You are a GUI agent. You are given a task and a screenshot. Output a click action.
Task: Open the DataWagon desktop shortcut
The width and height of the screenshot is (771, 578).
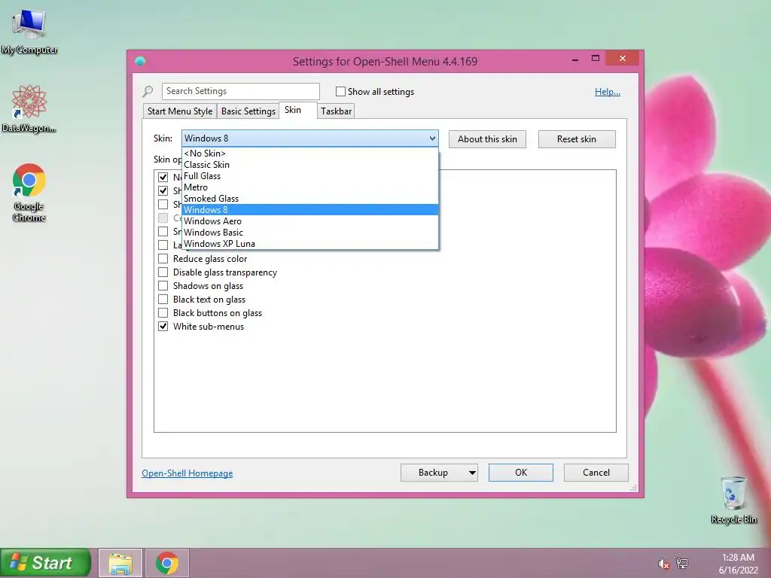[29, 108]
